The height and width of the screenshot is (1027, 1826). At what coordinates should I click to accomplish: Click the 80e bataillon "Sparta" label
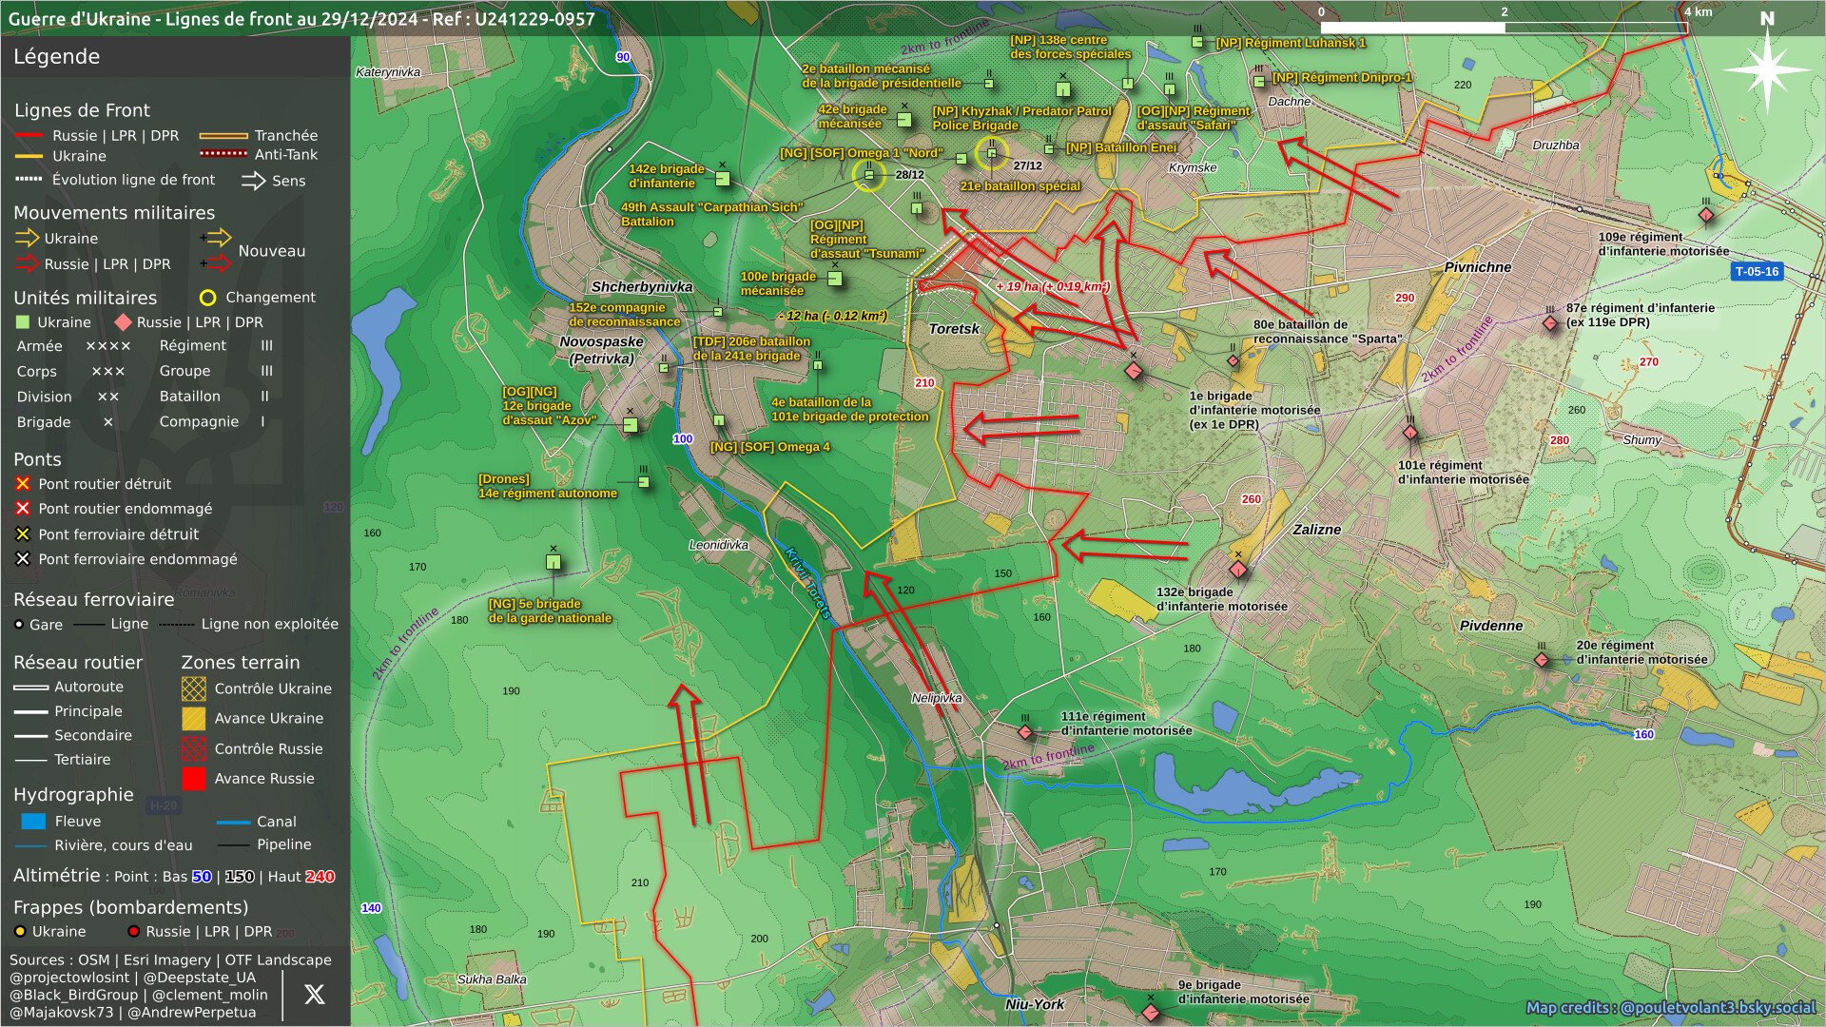click(1327, 332)
